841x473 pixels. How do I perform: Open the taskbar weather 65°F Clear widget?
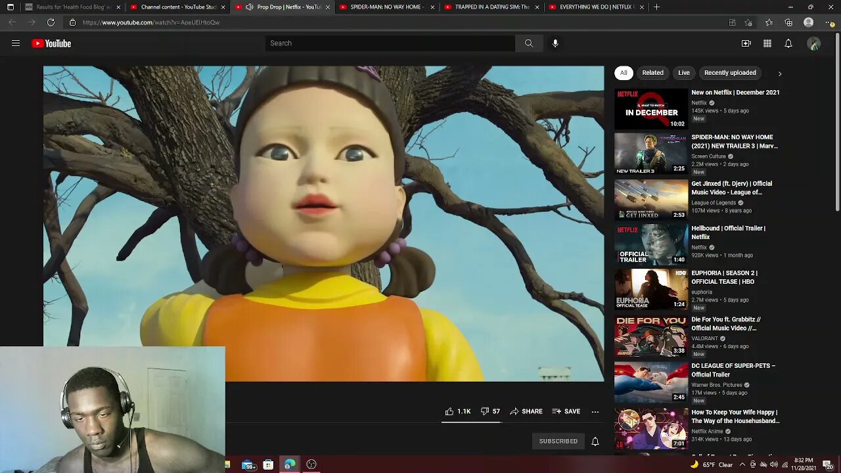point(711,465)
